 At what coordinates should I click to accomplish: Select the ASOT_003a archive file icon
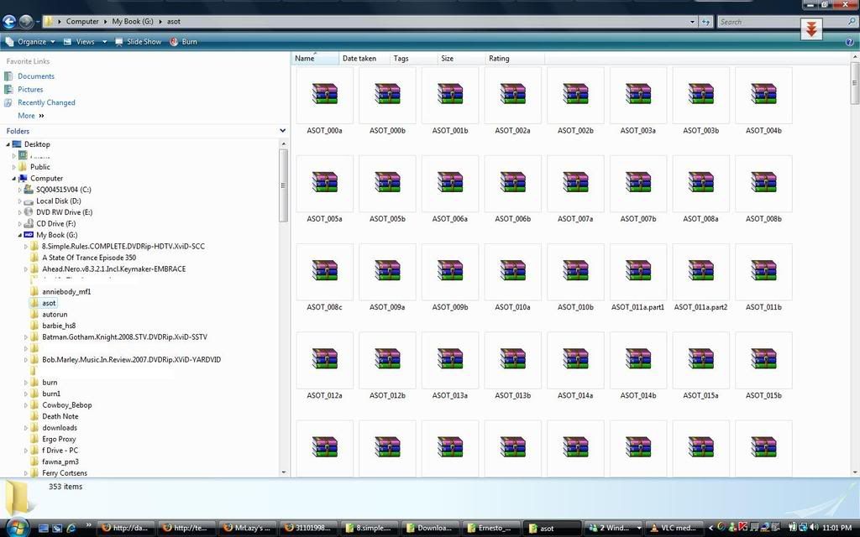click(638, 94)
